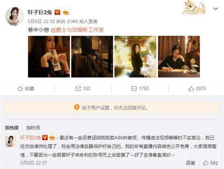
Task: Sort comments by popularity (按热度)
Action: (x=12, y=128)
